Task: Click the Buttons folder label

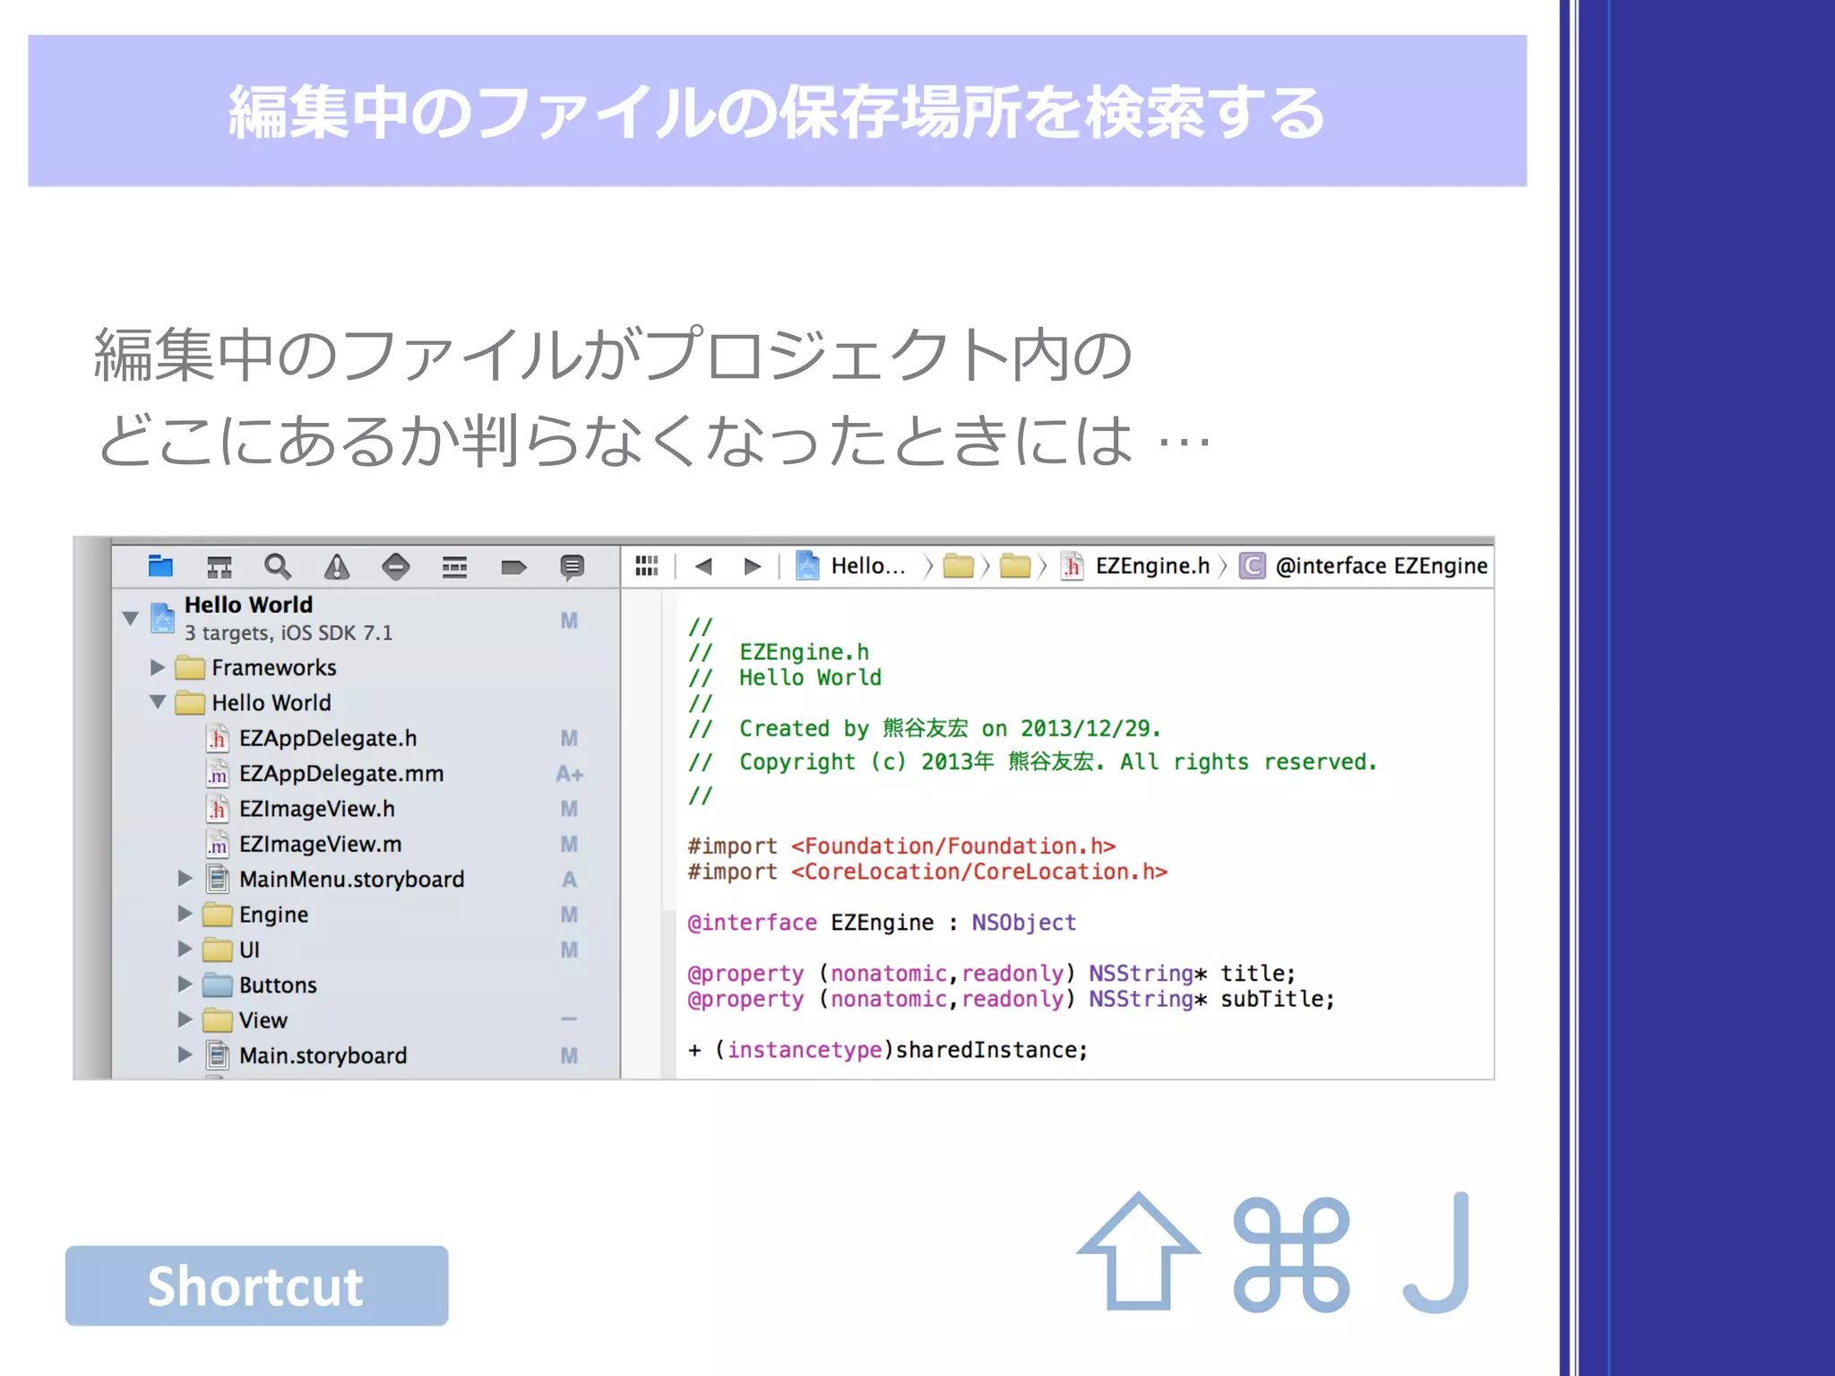Action: (x=278, y=985)
